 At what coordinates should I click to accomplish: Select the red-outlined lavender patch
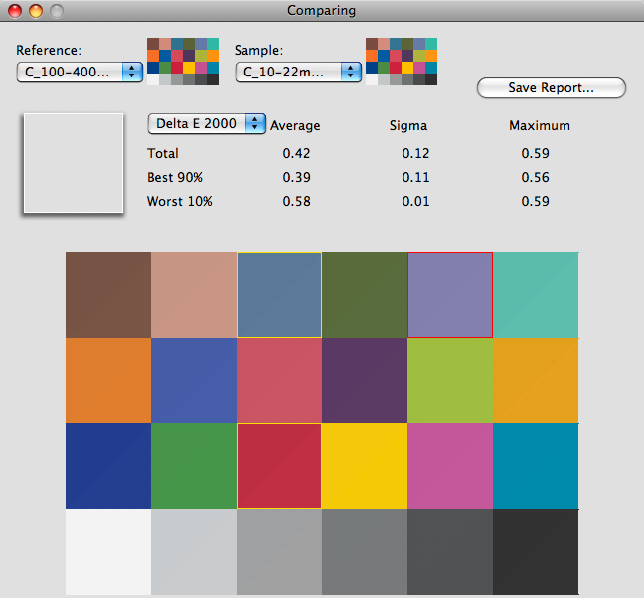click(450, 295)
